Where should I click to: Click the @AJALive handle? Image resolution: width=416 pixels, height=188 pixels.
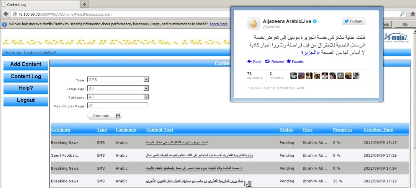272,27
